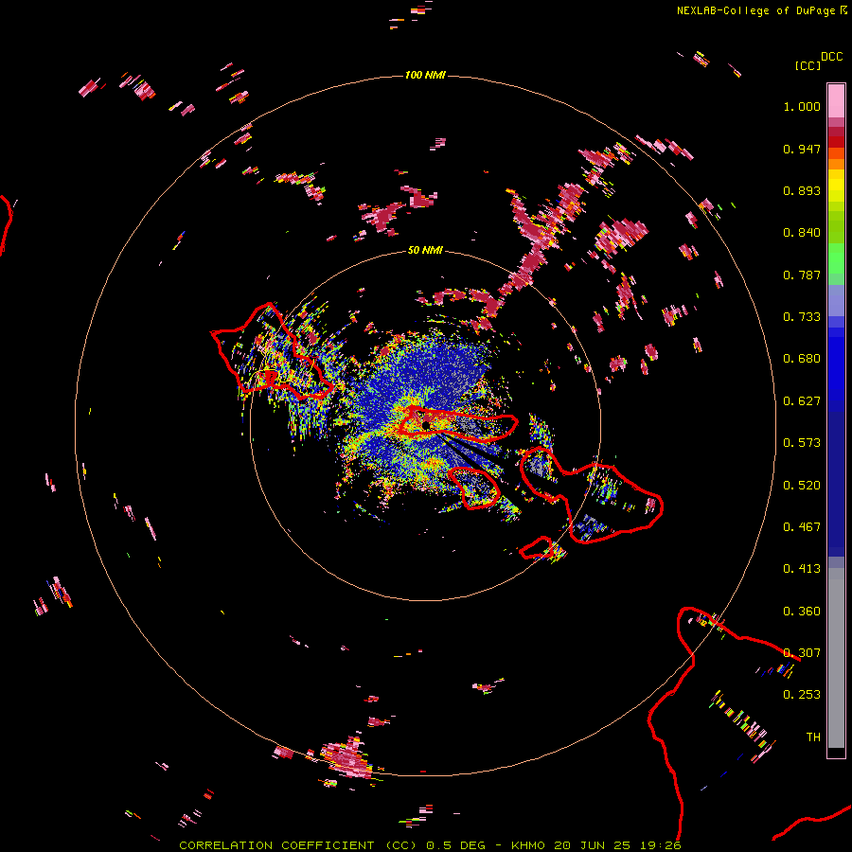Click the 0.360 color scale value

pos(802,612)
